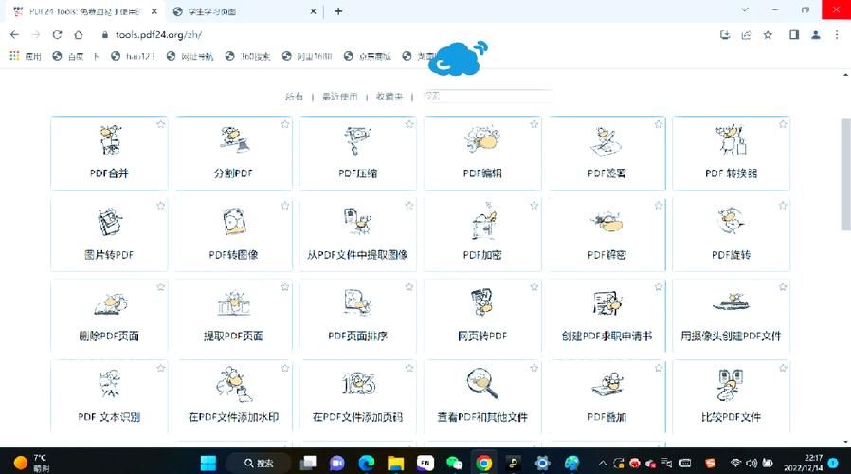The width and height of the screenshot is (851, 474).
Task: Select the 最近使用 filter tab
Action: pos(340,97)
